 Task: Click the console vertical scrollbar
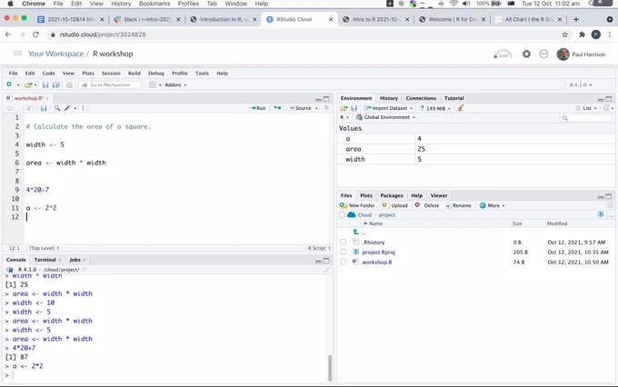(x=330, y=367)
